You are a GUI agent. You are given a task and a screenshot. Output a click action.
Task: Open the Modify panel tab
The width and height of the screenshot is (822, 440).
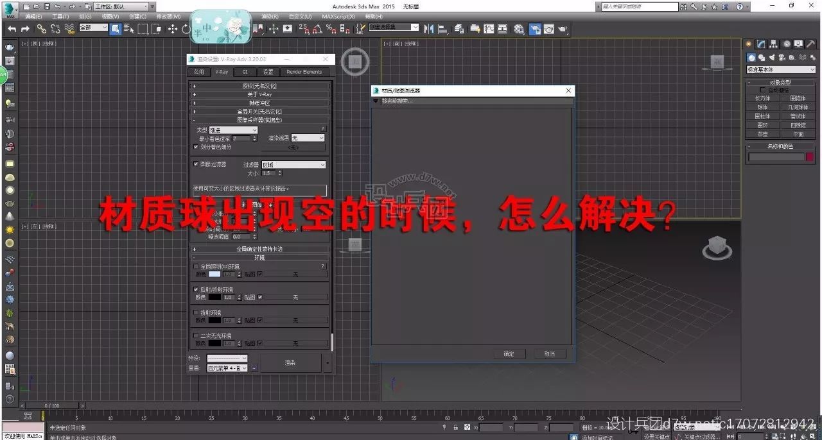pyautogui.click(x=761, y=44)
